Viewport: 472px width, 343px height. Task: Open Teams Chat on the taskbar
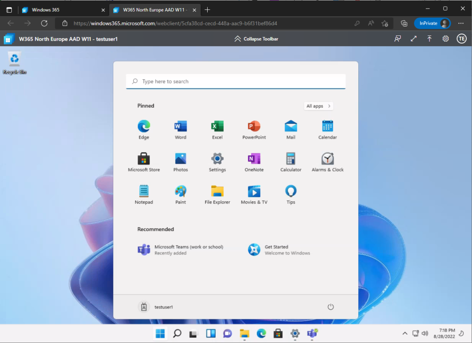tap(228, 334)
